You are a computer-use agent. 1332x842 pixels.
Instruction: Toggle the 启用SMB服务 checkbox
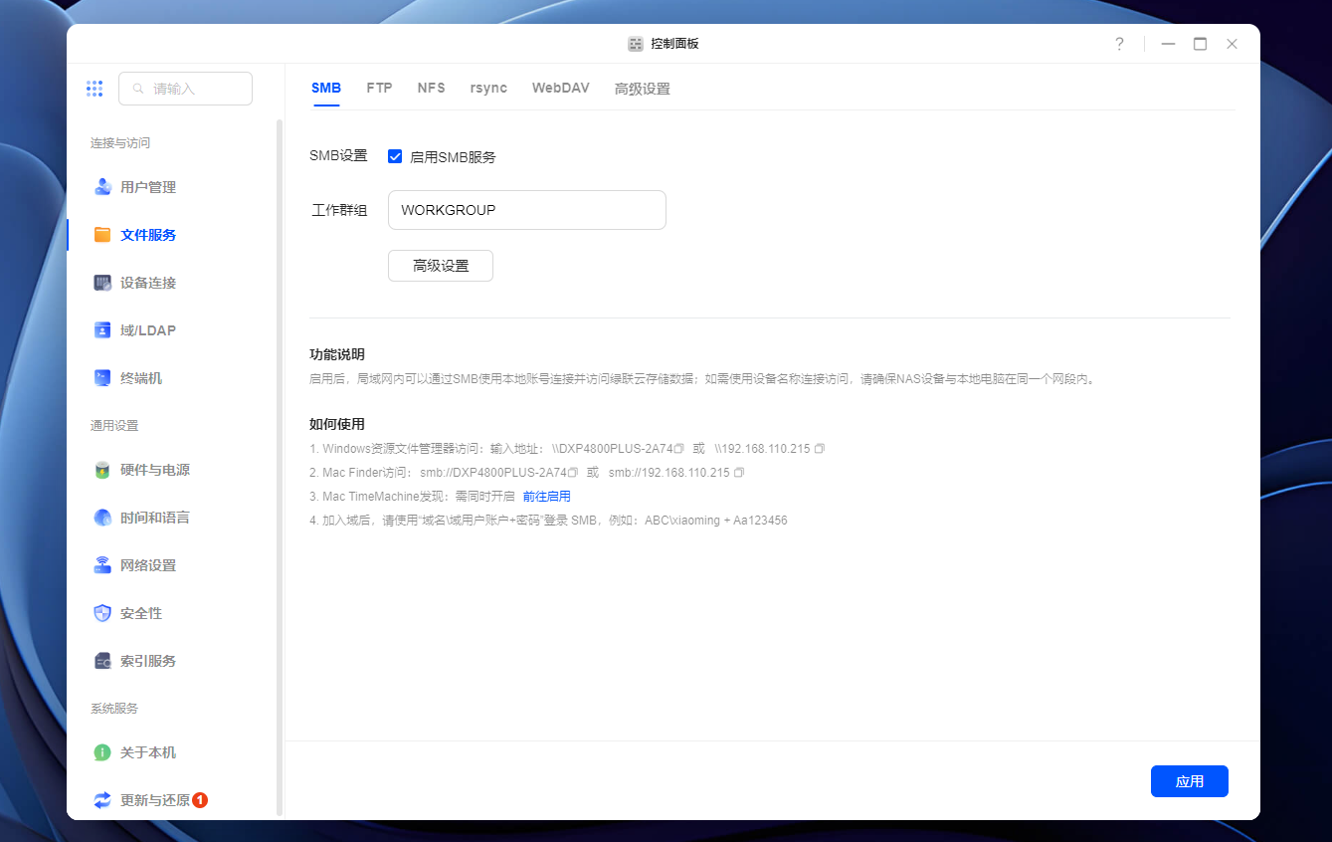click(395, 156)
